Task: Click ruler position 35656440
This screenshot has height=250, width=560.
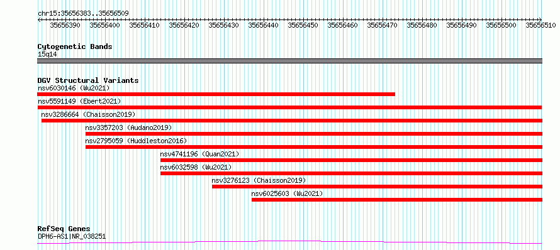Action: (x=263, y=25)
